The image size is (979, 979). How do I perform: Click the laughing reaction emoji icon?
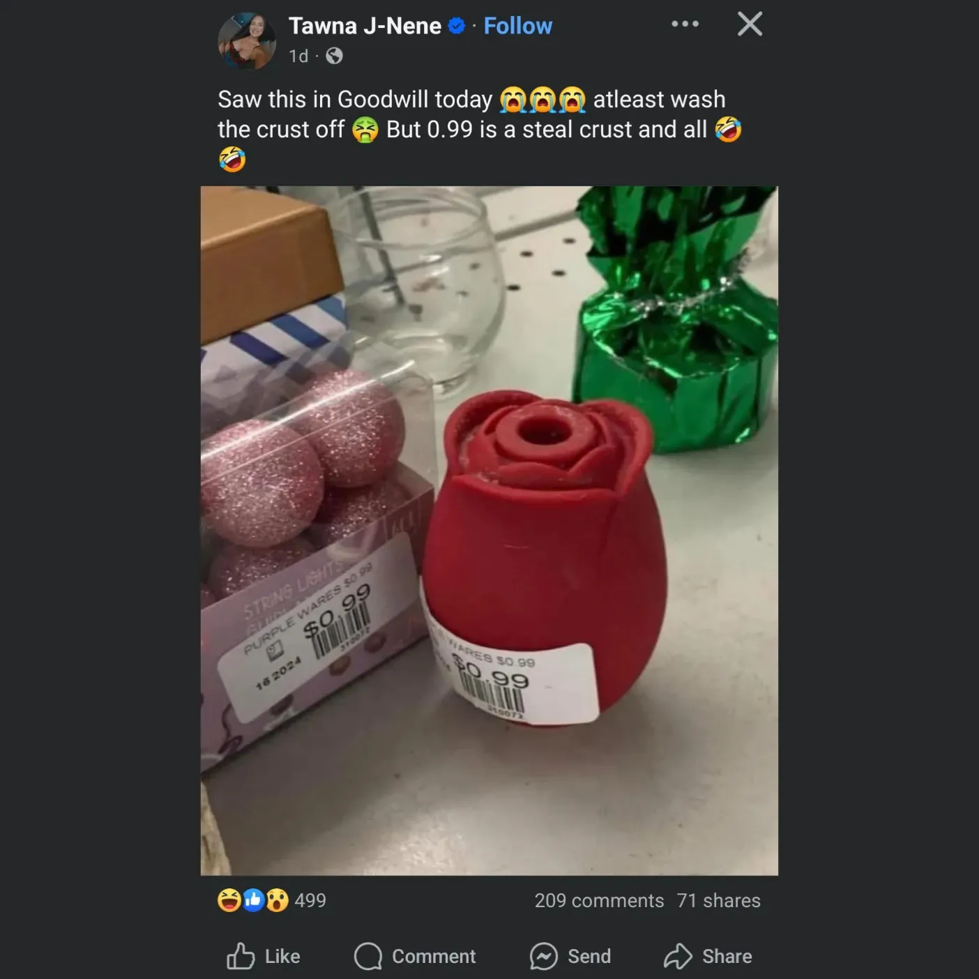pos(229,900)
